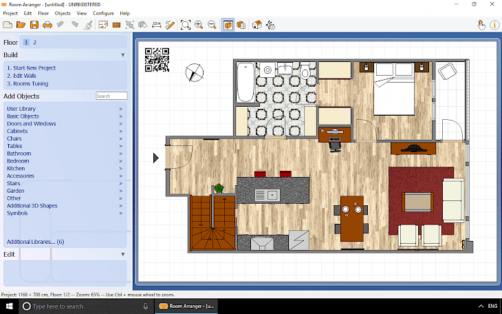The image size is (502, 314).
Task: Open the Floor menu
Action: [43, 13]
